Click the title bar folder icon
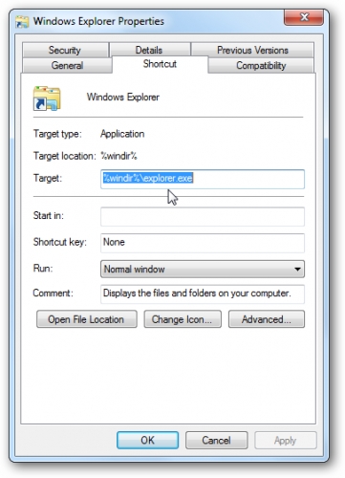Viewport: 345px width, 478px height. (22, 22)
